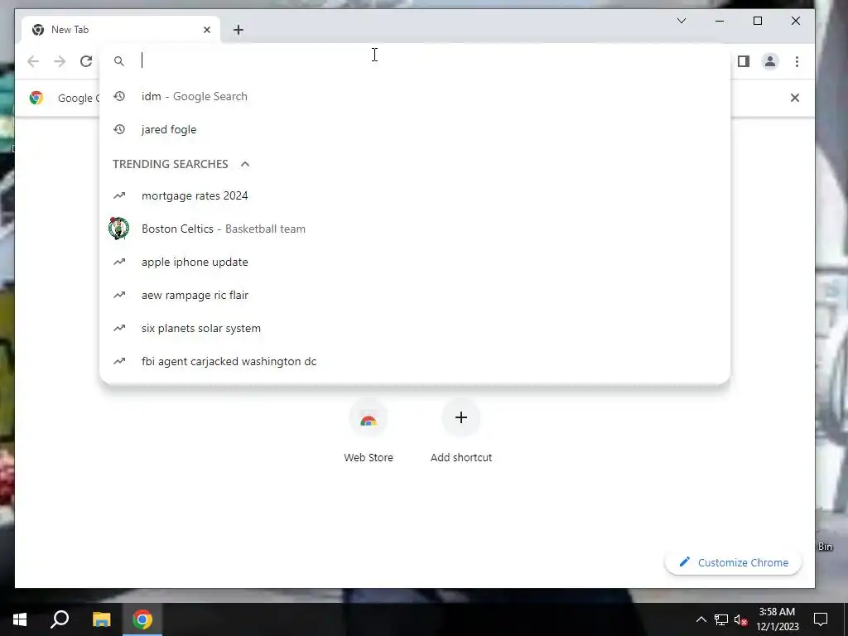Open File Explorer from the taskbar
Screen dimensions: 848x636
coord(101,619)
